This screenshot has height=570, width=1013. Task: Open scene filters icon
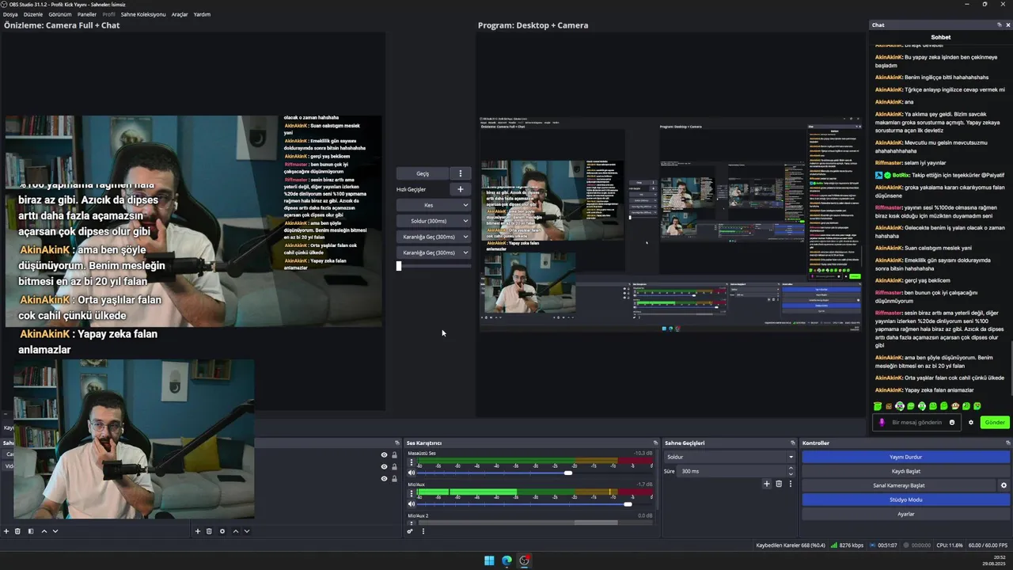pyautogui.click(x=31, y=531)
